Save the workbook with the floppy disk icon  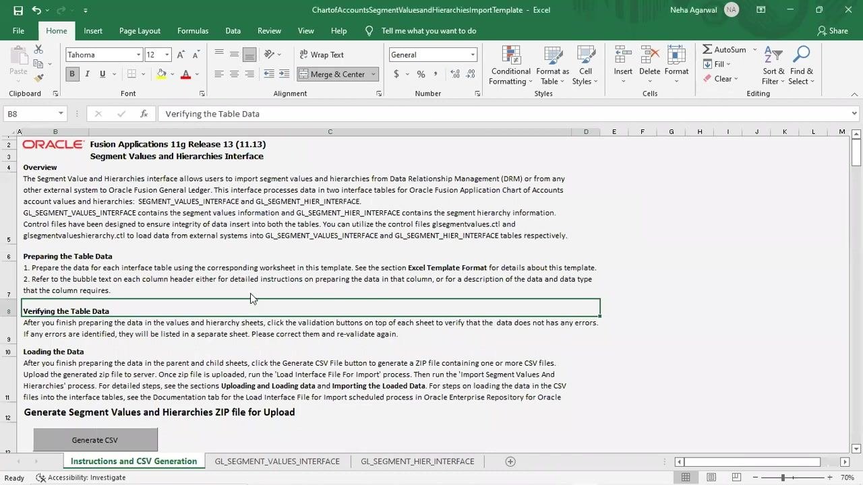[18, 10]
